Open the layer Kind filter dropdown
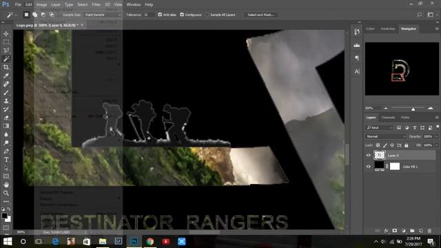The height and width of the screenshot is (248, 441). pyautogui.click(x=380, y=127)
